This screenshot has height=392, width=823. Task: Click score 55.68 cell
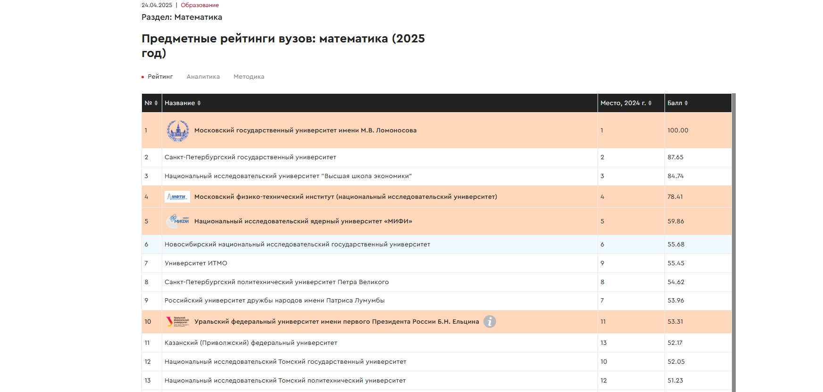coord(698,245)
